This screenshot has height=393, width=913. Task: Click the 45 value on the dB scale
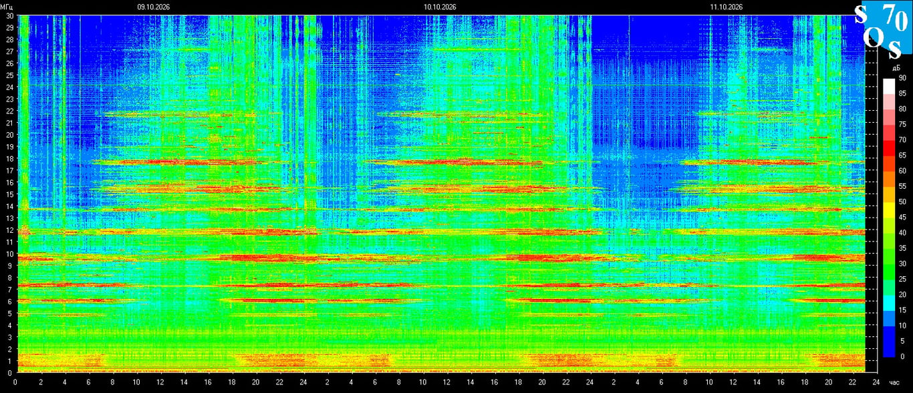(x=902, y=218)
